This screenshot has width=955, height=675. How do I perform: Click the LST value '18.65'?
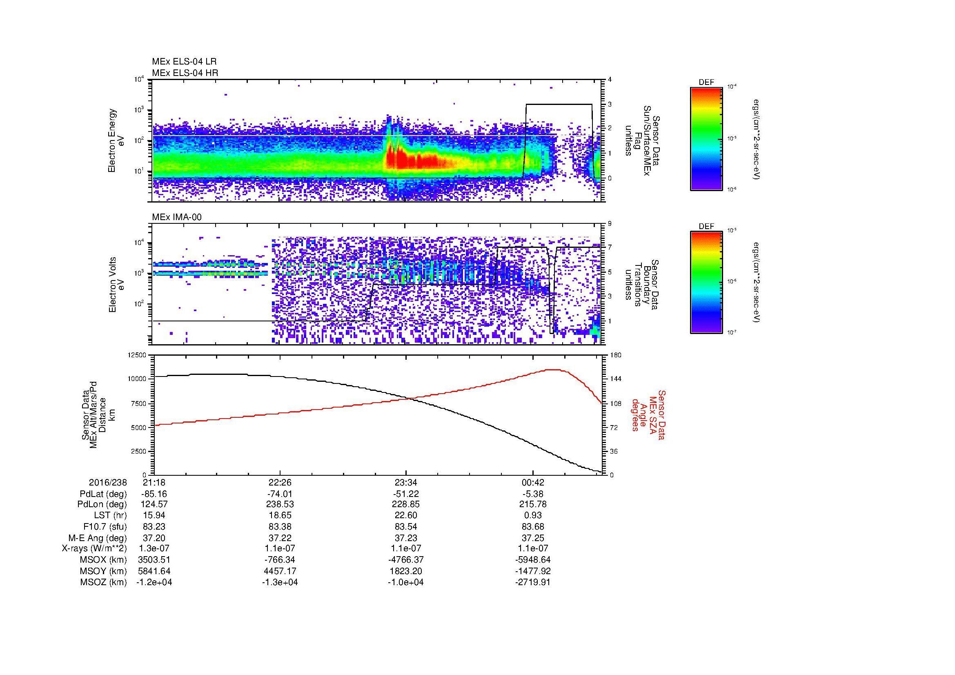(280, 515)
